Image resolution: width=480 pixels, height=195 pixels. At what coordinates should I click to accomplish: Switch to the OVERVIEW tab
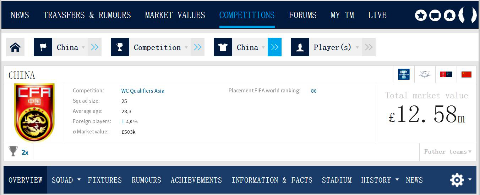click(x=25, y=180)
